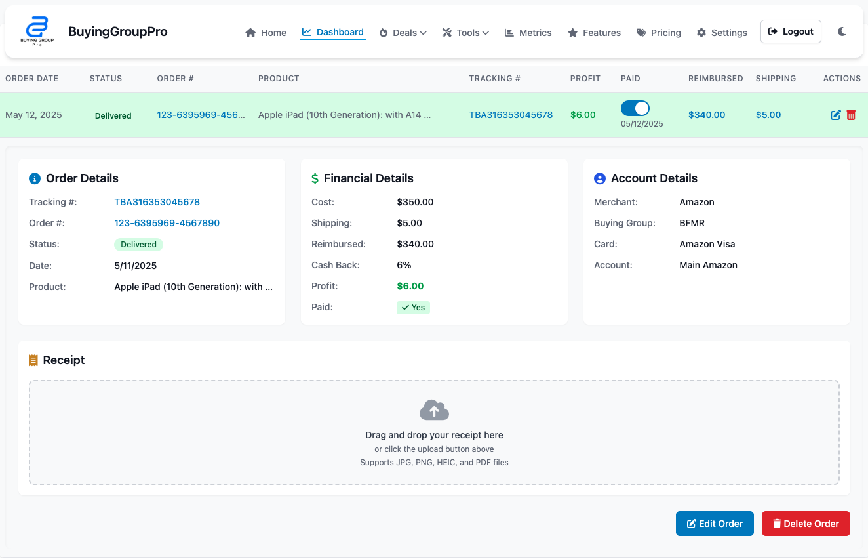868x559 pixels.
Task: Go to the Home page
Action: 266,33
